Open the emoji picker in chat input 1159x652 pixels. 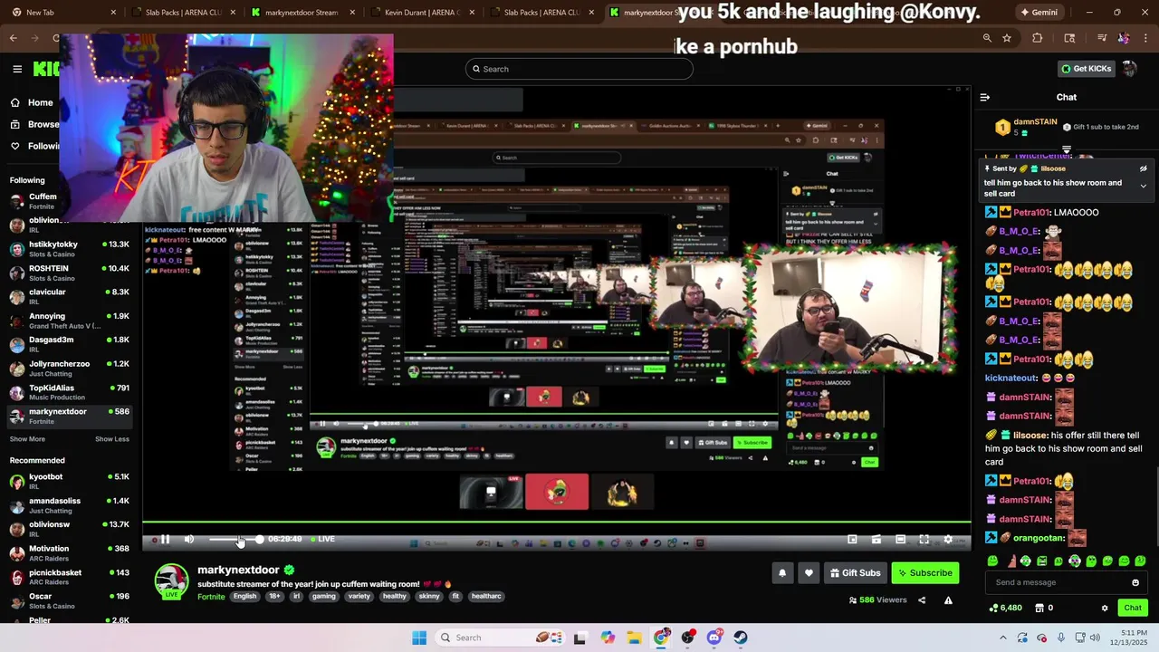(x=1135, y=582)
